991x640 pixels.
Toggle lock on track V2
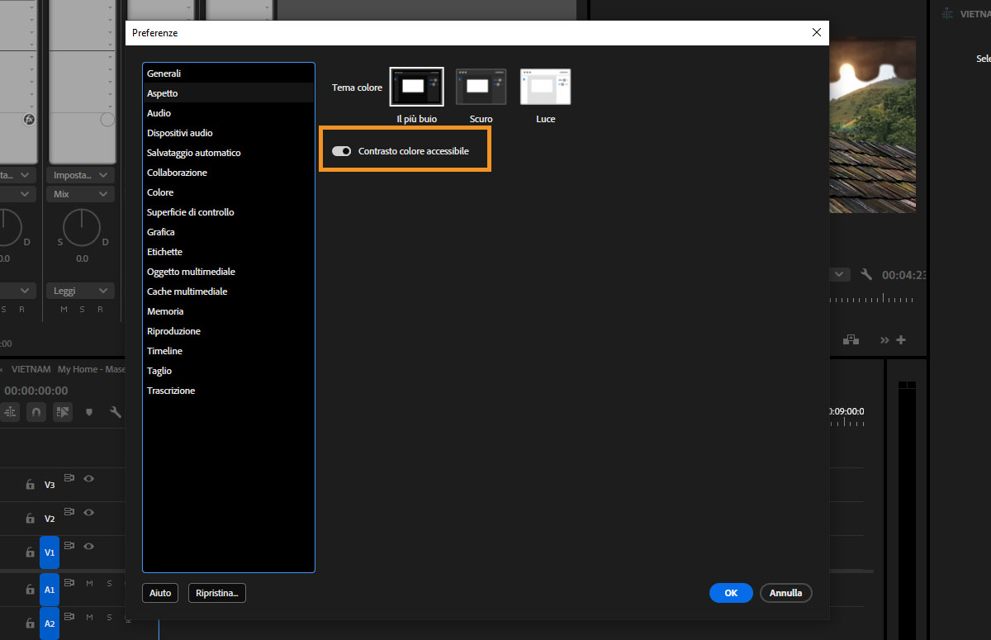coord(29,519)
